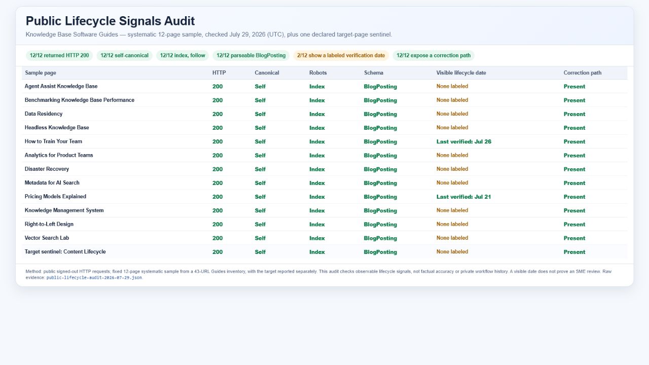Select the 'Headless Knowledge Base' page name

[57, 128]
